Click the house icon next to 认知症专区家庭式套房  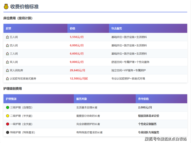pyautogui.click(x=7, y=78)
